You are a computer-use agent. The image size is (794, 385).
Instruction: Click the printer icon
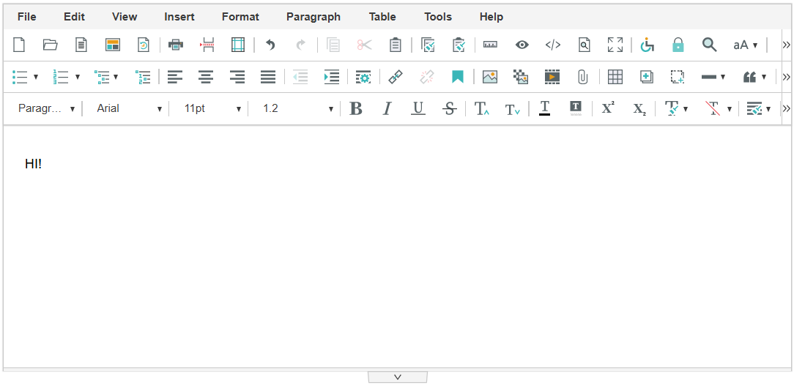176,45
